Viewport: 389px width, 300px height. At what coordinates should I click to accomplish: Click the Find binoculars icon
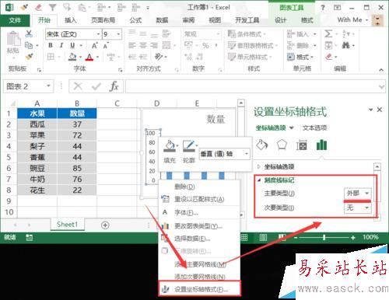(x=345, y=46)
